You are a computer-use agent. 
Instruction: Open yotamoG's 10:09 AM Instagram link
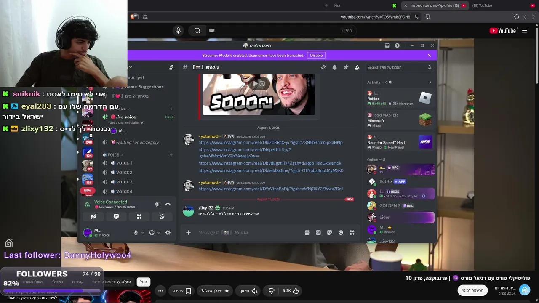[x=270, y=189]
